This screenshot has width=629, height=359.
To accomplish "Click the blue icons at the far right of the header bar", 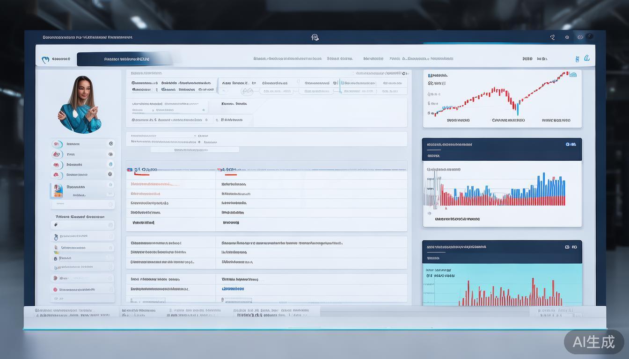I will tap(583, 59).
